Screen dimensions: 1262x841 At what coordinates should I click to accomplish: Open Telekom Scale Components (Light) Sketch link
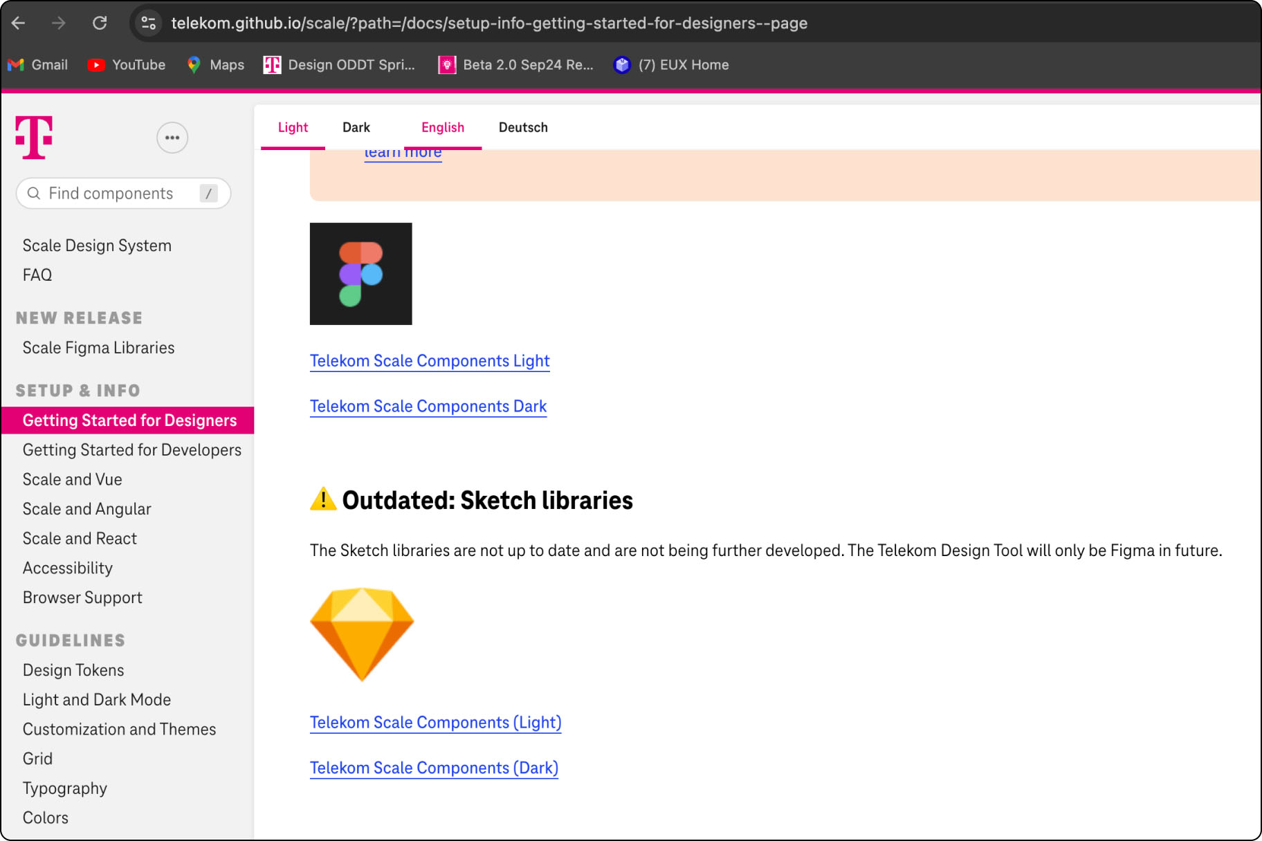[435, 723]
